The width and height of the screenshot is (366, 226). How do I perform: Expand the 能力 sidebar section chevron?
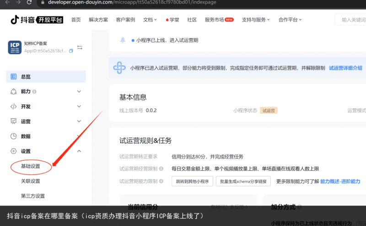click(x=79, y=92)
